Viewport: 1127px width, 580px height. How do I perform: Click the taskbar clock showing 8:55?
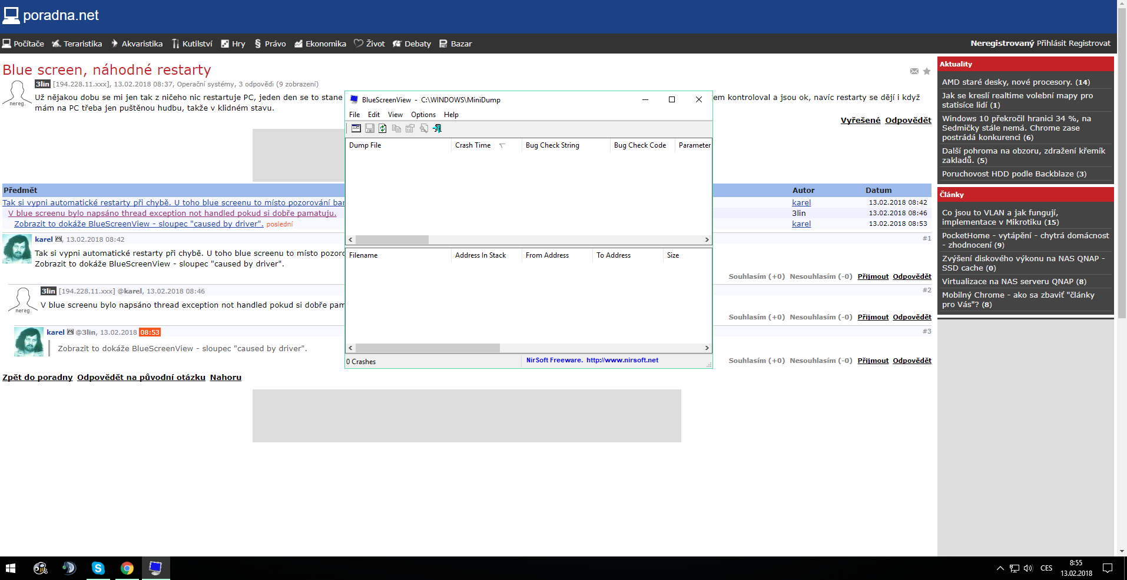[x=1076, y=568]
